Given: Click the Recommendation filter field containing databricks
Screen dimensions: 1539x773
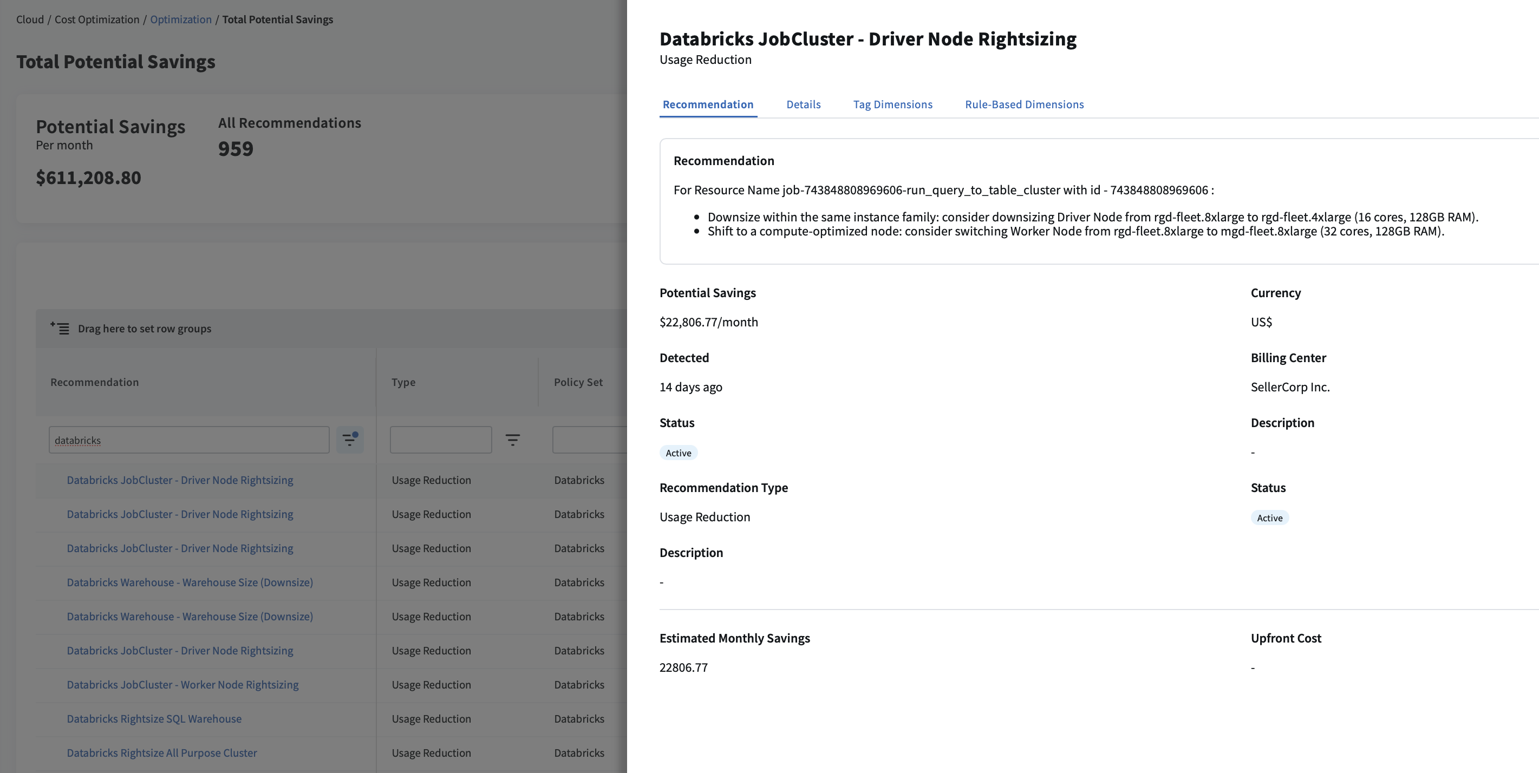Looking at the screenshot, I should (x=189, y=440).
